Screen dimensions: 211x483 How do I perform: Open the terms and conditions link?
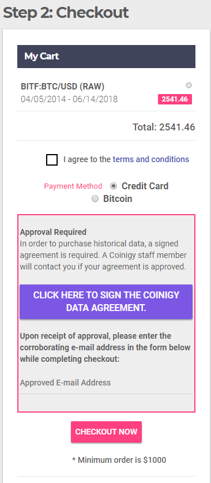click(150, 159)
